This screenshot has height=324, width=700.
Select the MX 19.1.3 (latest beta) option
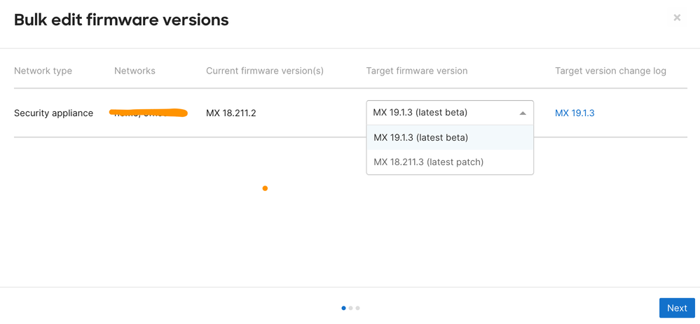point(420,138)
